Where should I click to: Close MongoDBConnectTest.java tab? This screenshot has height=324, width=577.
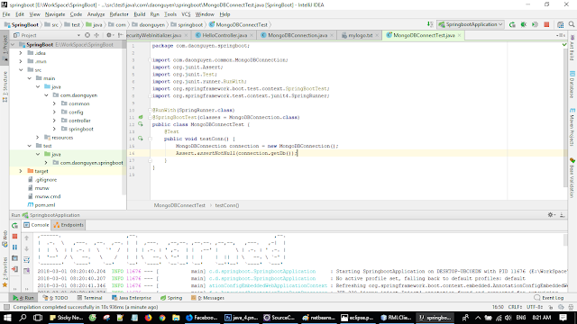459,35
